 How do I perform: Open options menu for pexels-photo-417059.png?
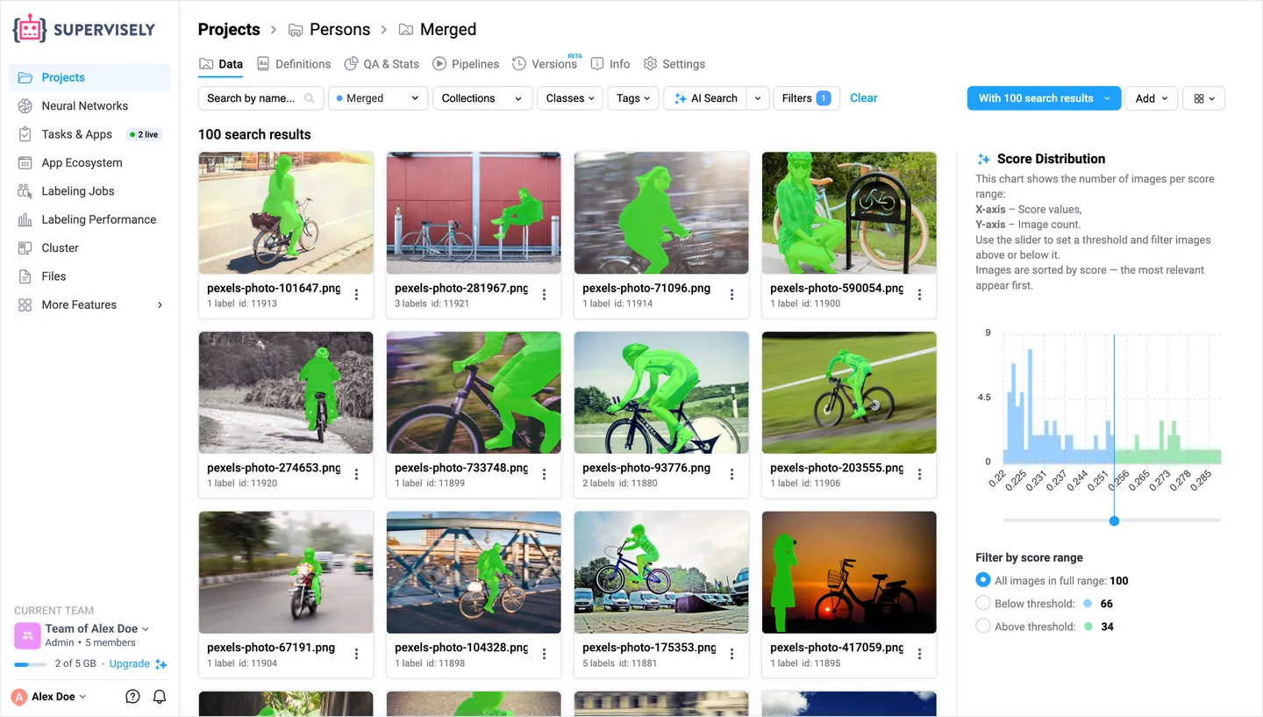pyautogui.click(x=919, y=655)
